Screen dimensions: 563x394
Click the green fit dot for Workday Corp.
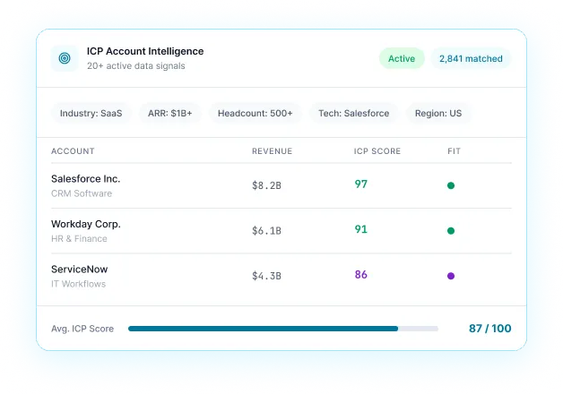pyautogui.click(x=451, y=230)
